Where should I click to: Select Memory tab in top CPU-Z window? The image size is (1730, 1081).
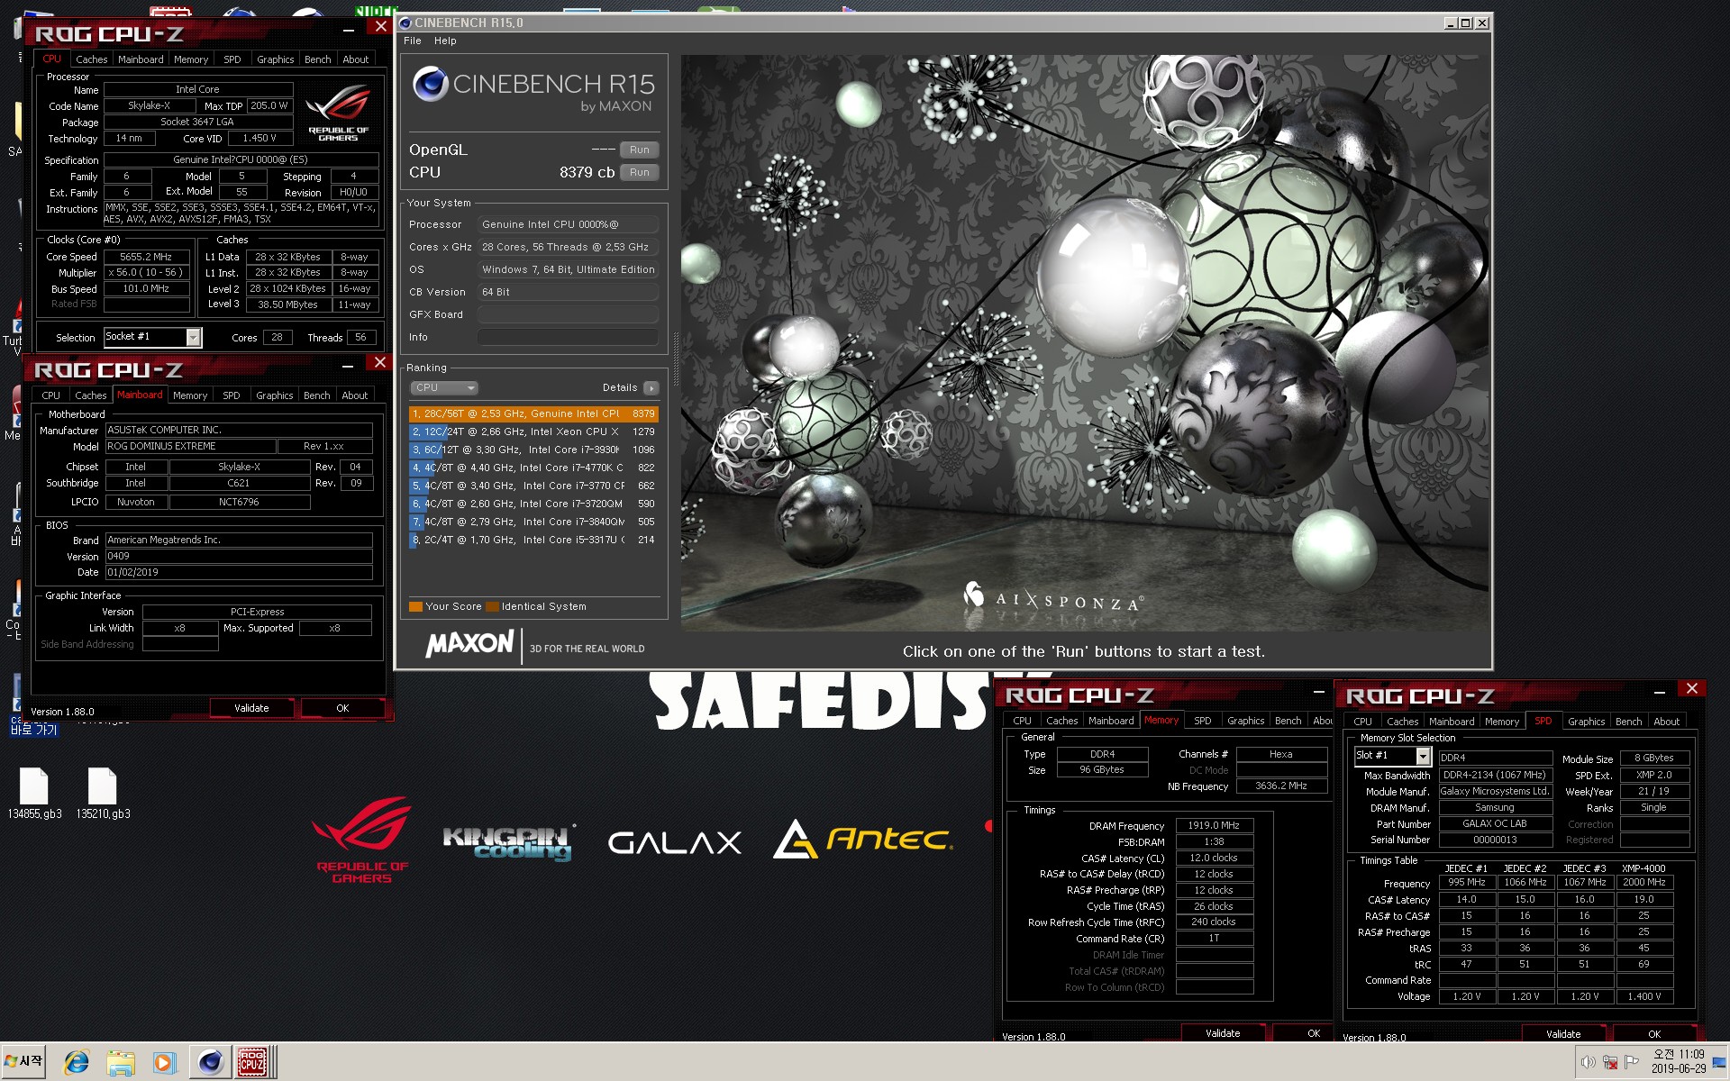click(x=191, y=59)
